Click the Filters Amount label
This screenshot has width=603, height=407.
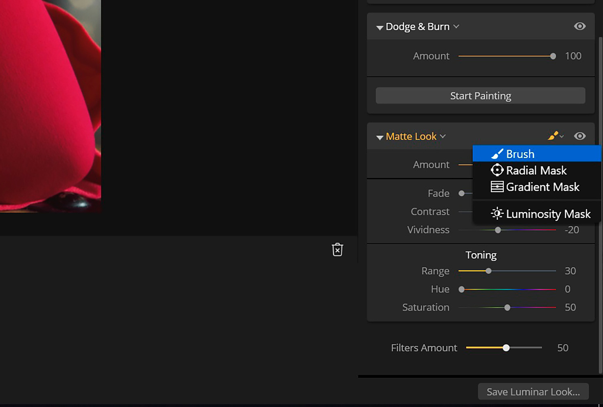click(x=424, y=348)
